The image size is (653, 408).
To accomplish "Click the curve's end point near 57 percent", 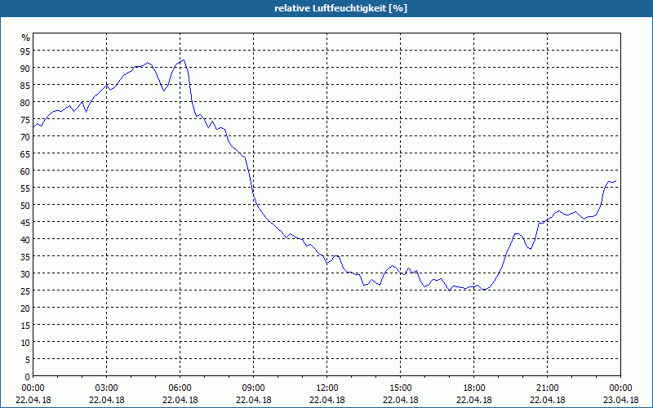I will pyautogui.click(x=615, y=180).
